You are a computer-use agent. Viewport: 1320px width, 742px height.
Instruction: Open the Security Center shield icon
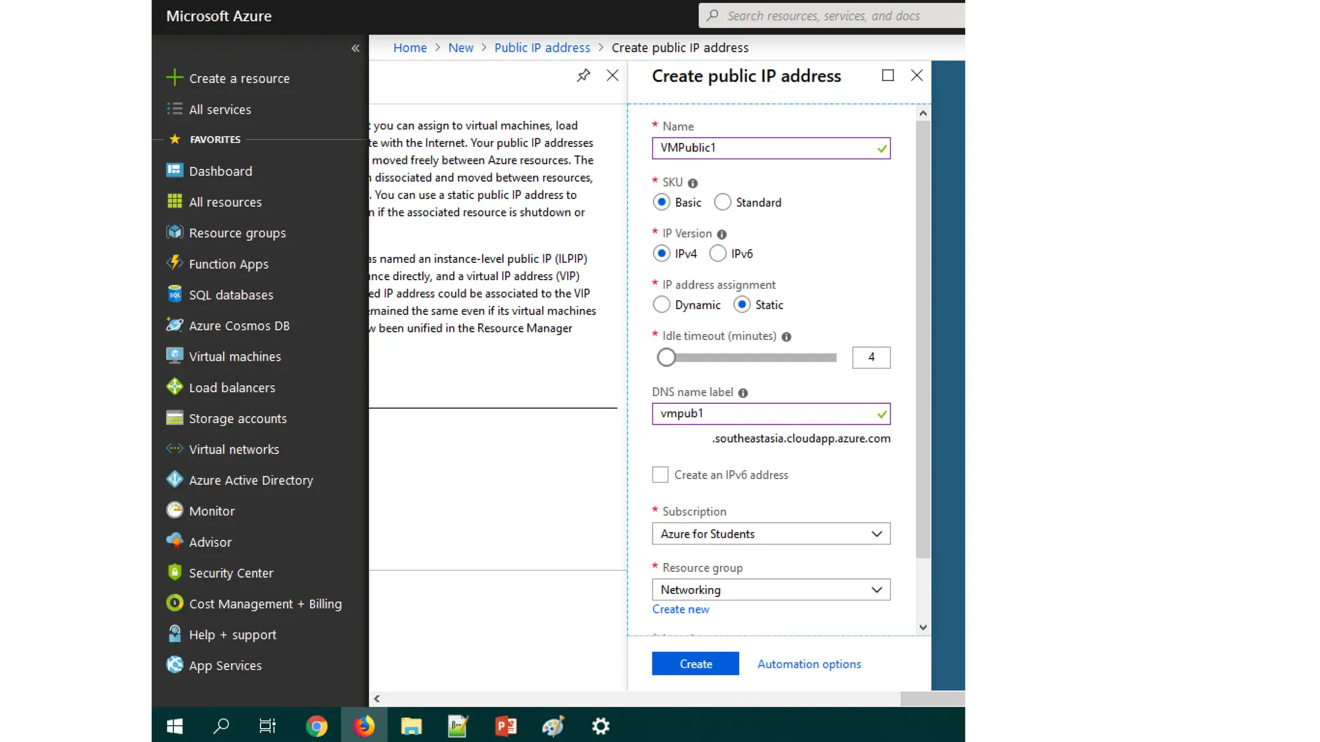click(174, 573)
